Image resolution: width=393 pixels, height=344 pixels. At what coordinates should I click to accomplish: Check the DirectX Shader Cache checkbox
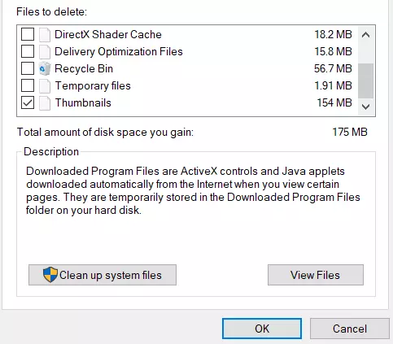(28, 34)
